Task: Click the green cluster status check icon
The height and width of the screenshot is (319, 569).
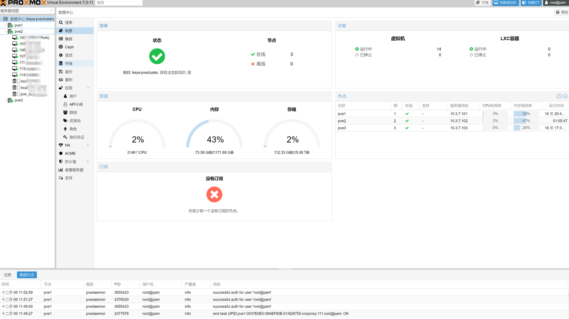Action: click(x=157, y=56)
